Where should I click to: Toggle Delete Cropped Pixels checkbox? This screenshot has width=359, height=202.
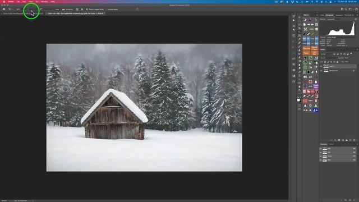(x=87, y=10)
